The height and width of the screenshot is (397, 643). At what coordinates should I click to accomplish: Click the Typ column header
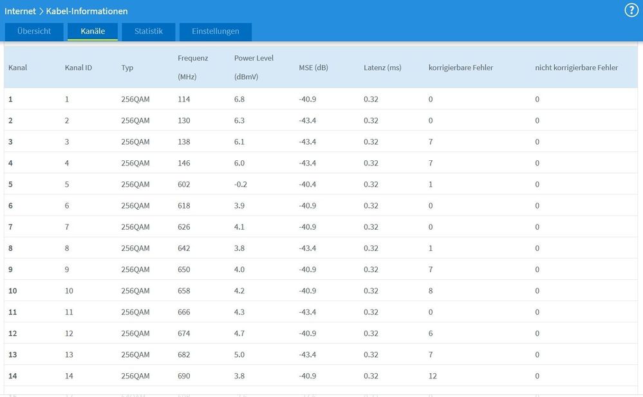tap(127, 68)
